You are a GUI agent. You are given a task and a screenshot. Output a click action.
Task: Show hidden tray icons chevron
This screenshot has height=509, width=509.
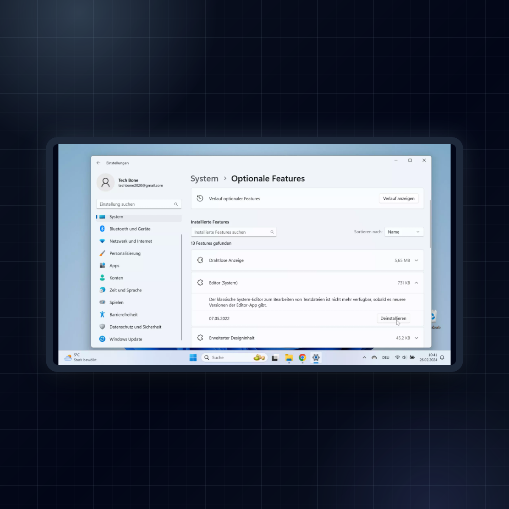(364, 358)
